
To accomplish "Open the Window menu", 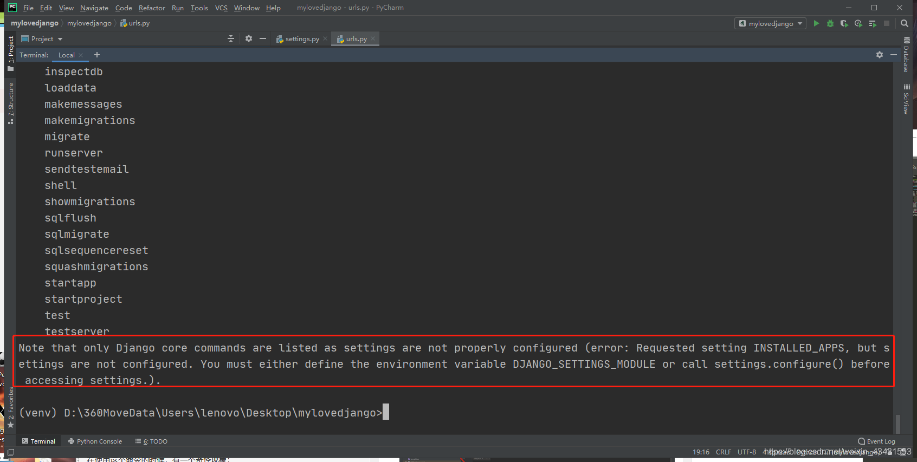I will [247, 8].
